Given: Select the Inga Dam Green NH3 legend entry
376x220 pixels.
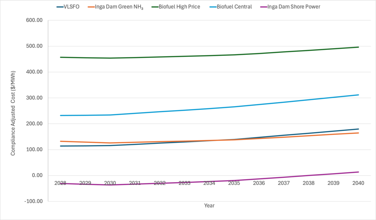Looking at the screenshot, I should (x=115, y=7).
